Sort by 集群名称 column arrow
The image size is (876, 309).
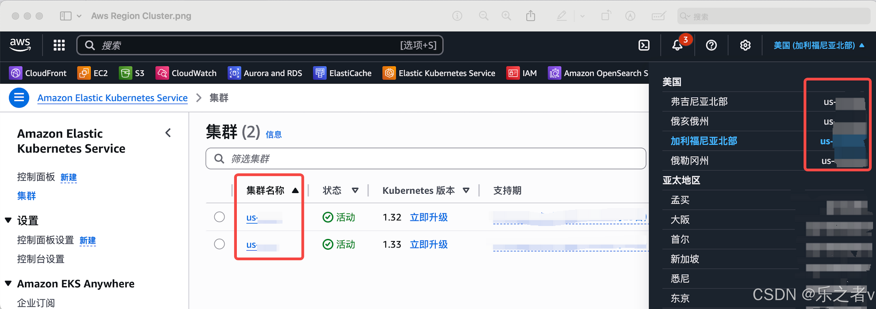point(295,190)
